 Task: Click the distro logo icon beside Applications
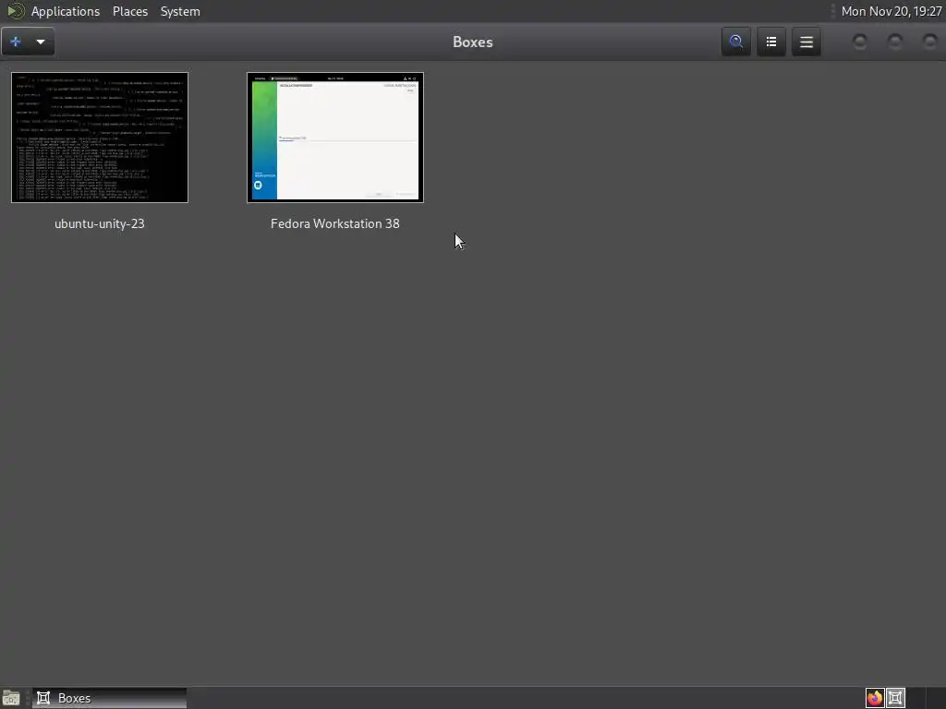16,11
